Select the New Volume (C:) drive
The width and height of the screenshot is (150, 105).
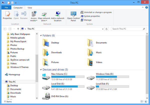coord(63,77)
